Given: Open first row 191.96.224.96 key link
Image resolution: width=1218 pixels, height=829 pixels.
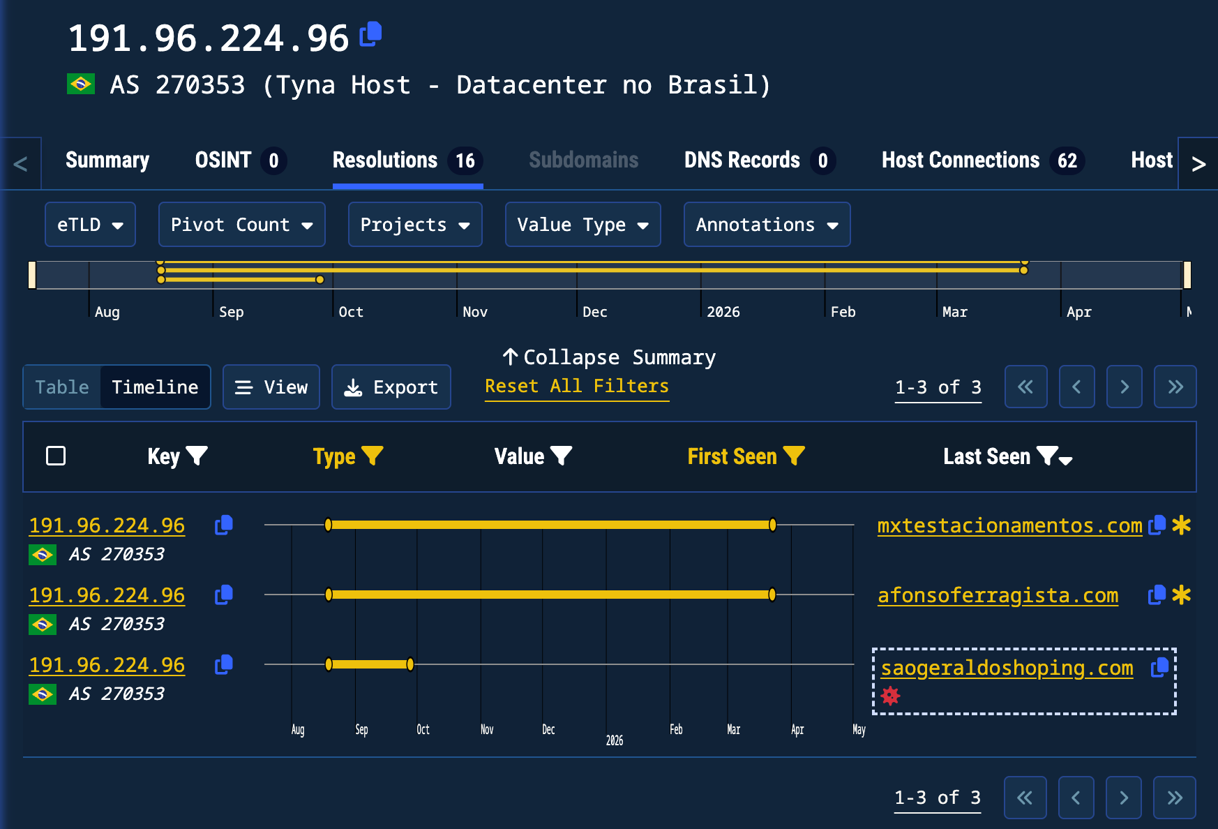Looking at the screenshot, I should (107, 525).
